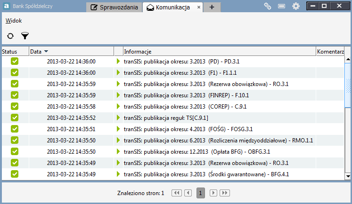
Task: Select page 1 button
Action: pos(200,193)
